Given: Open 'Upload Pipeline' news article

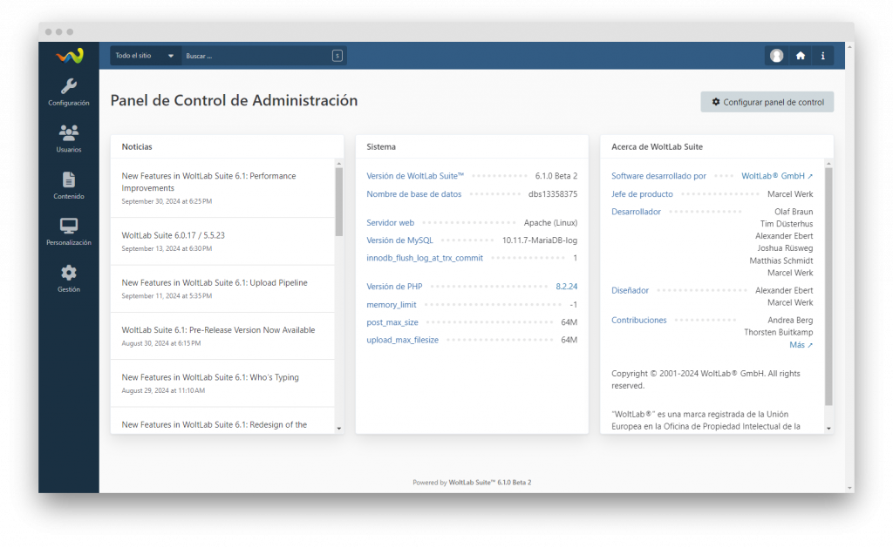Looking at the screenshot, I should pyautogui.click(x=215, y=283).
